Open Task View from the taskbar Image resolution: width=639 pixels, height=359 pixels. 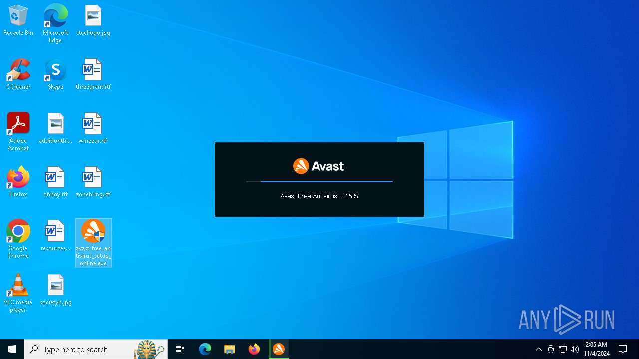pyautogui.click(x=180, y=349)
